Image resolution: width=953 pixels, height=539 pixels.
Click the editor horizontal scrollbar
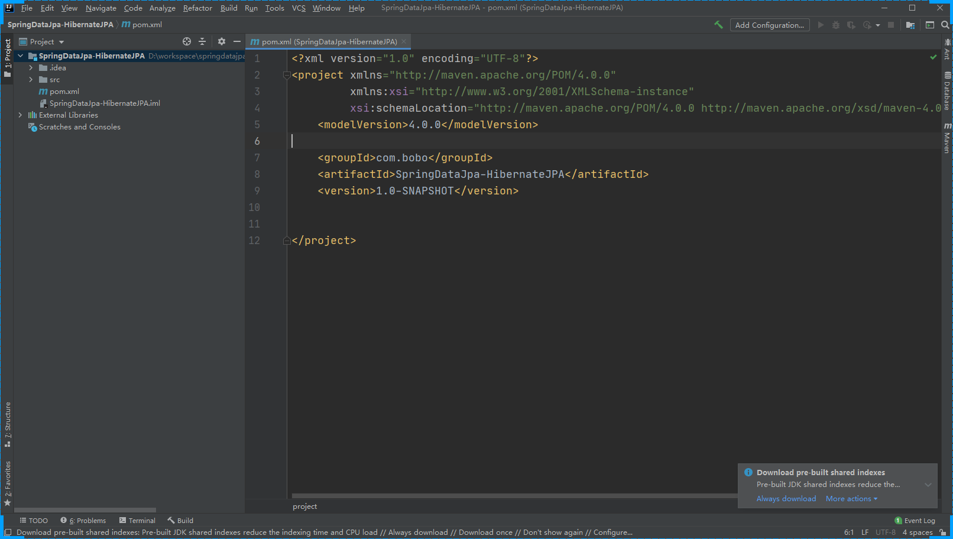[514, 496]
